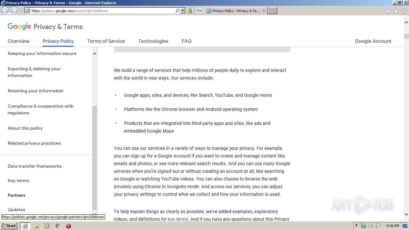Screen dimensions: 409x230
Task: Open the Overview tab
Action: pyautogui.click(x=19, y=41)
